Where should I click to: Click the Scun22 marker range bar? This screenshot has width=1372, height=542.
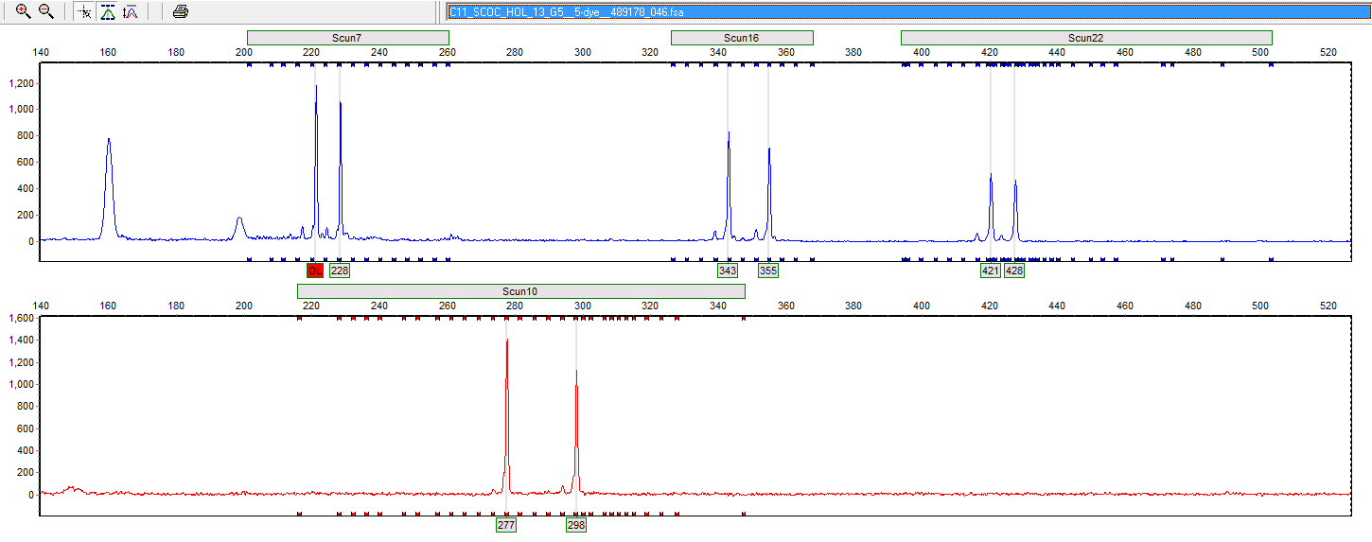click(x=1085, y=38)
